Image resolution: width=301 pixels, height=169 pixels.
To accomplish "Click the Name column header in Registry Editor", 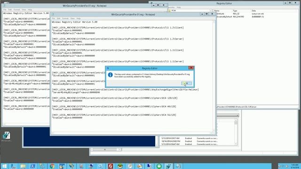I will click(x=222, y=11).
